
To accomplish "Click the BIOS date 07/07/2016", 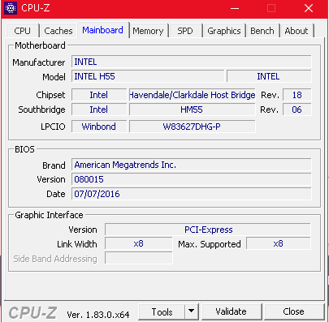I will (192, 194).
